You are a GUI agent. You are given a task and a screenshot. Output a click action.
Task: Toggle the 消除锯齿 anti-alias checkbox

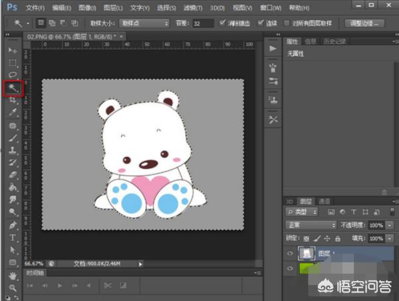(x=222, y=23)
